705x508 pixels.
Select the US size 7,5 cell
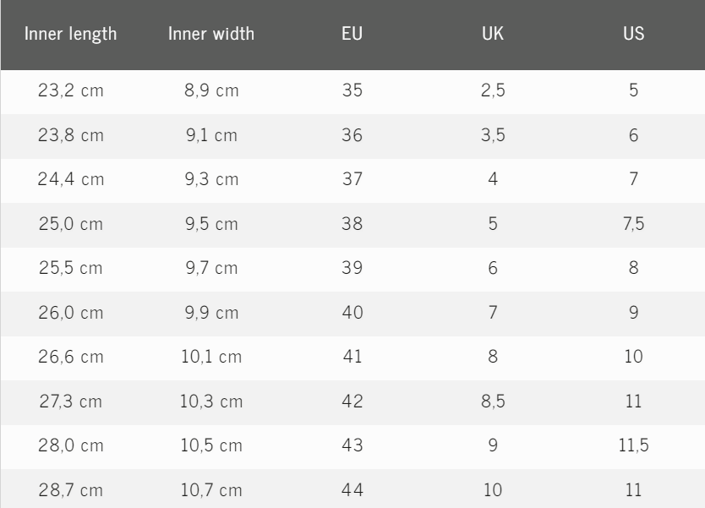pyautogui.click(x=633, y=224)
